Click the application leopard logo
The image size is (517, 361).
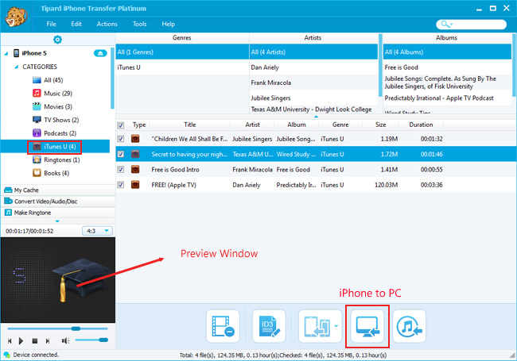point(16,16)
